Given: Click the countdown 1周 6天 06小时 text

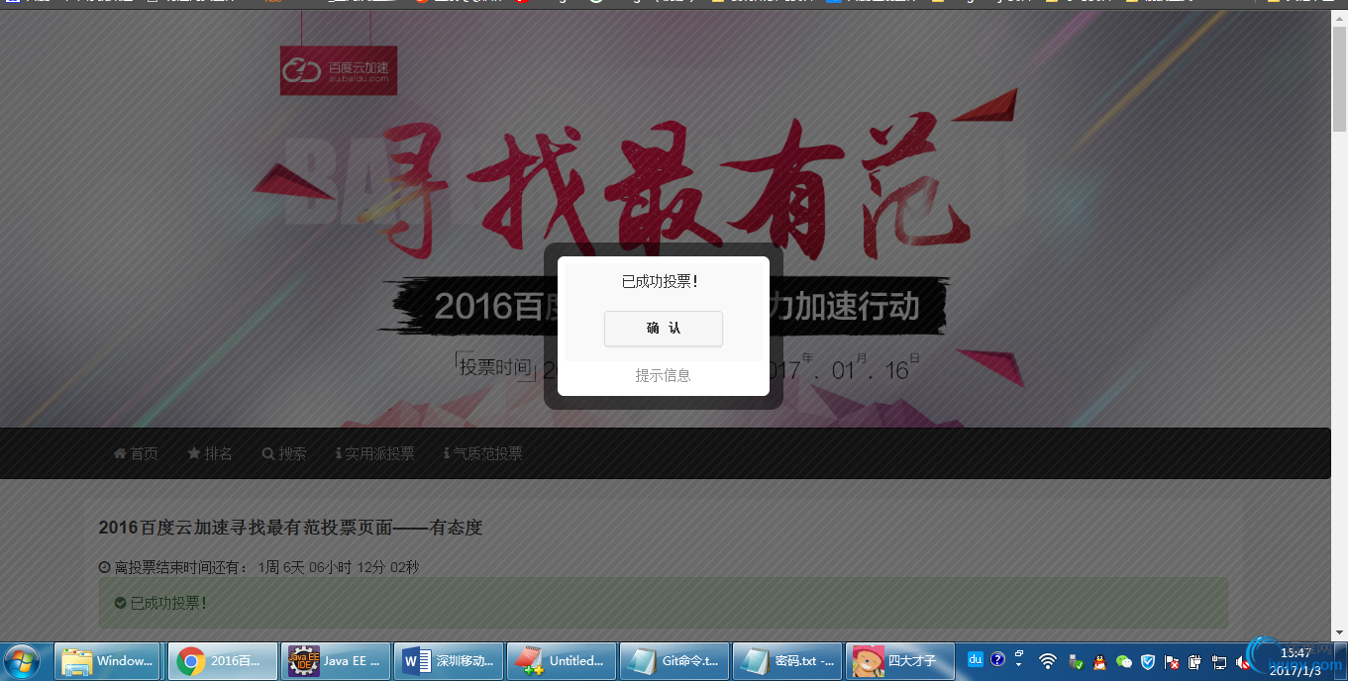Looking at the screenshot, I should (x=338, y=567).
